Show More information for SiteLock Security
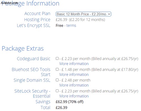The height and width of the screenshot is (111, 141). (x=74, y=96)
